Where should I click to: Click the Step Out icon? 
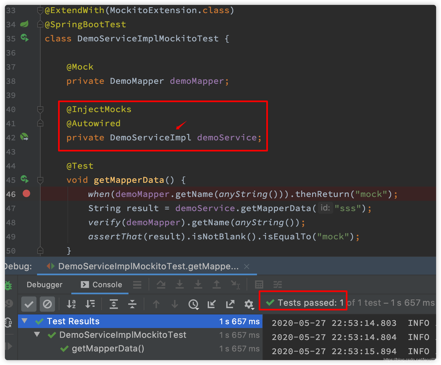point(217,284)
